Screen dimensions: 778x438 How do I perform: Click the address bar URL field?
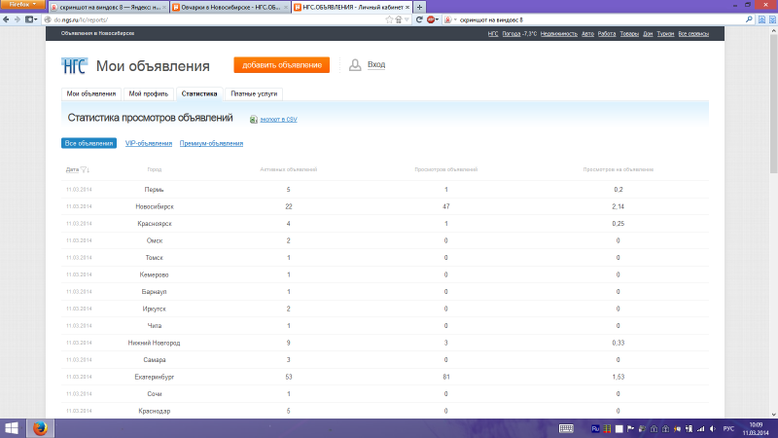[218, 19]
